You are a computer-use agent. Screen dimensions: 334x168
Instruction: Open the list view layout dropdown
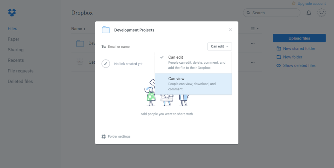click(254, 29)
